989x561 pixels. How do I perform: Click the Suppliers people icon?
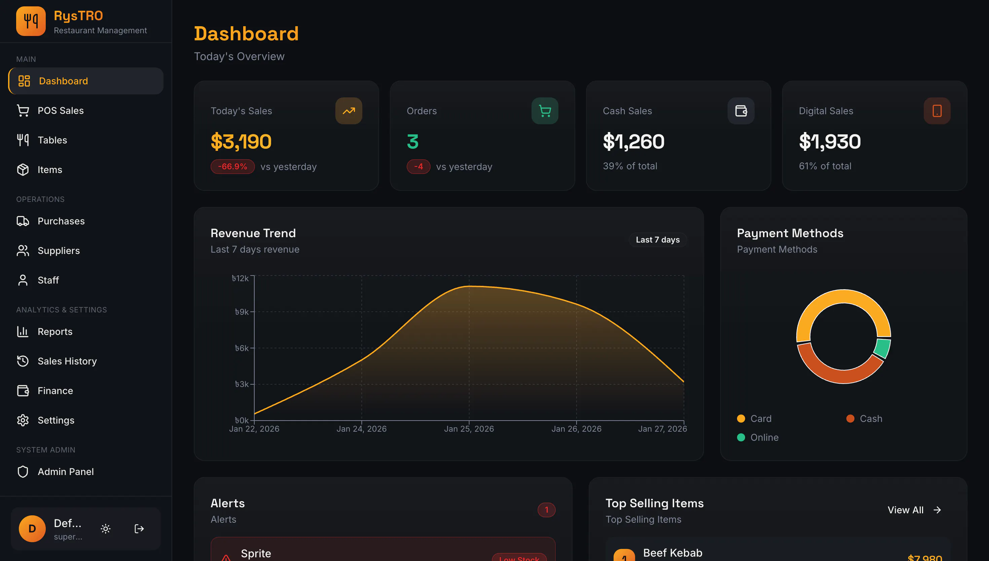[23, 251]
